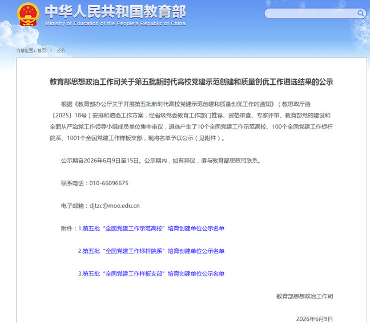Click the 教育部思想政治工作司 signature text
Screen dimensions: 370x323
point(305,296)
